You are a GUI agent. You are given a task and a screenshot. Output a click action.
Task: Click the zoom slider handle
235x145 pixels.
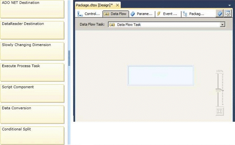[220, 91]
